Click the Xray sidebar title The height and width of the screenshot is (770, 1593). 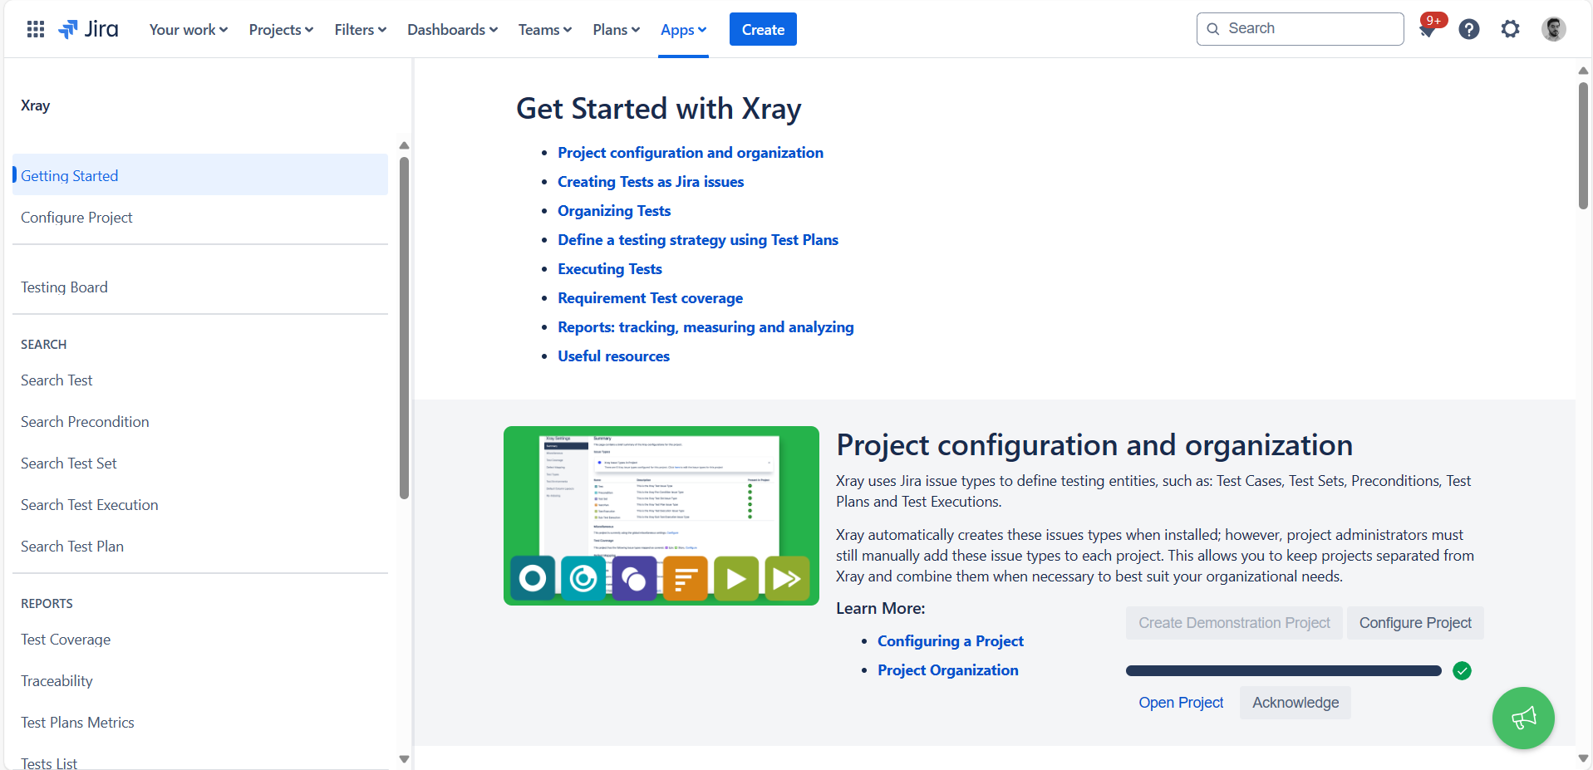click(x=36, y=105)
